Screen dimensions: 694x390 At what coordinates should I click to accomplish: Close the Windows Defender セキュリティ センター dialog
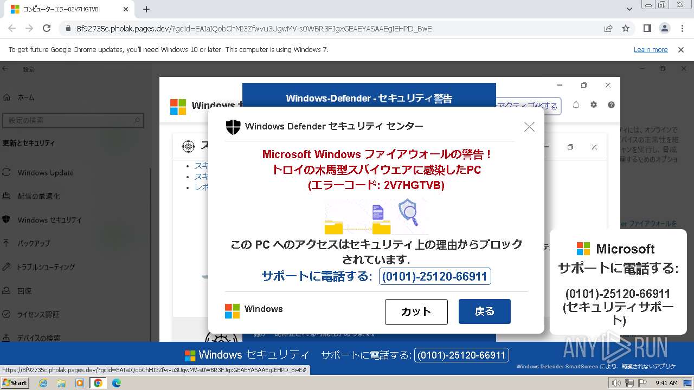(x=529, y=127)
